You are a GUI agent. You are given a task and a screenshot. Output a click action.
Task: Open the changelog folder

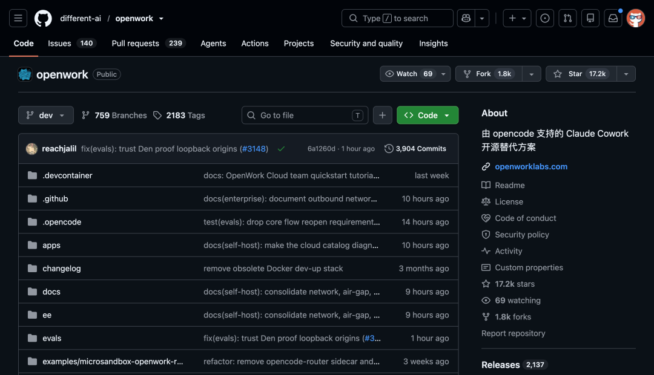62,269
